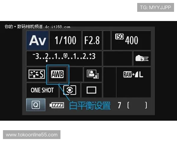Open the Auto Lighting Optimizer icon
Screen dimensions: 177x142
(x=93, y=74)
